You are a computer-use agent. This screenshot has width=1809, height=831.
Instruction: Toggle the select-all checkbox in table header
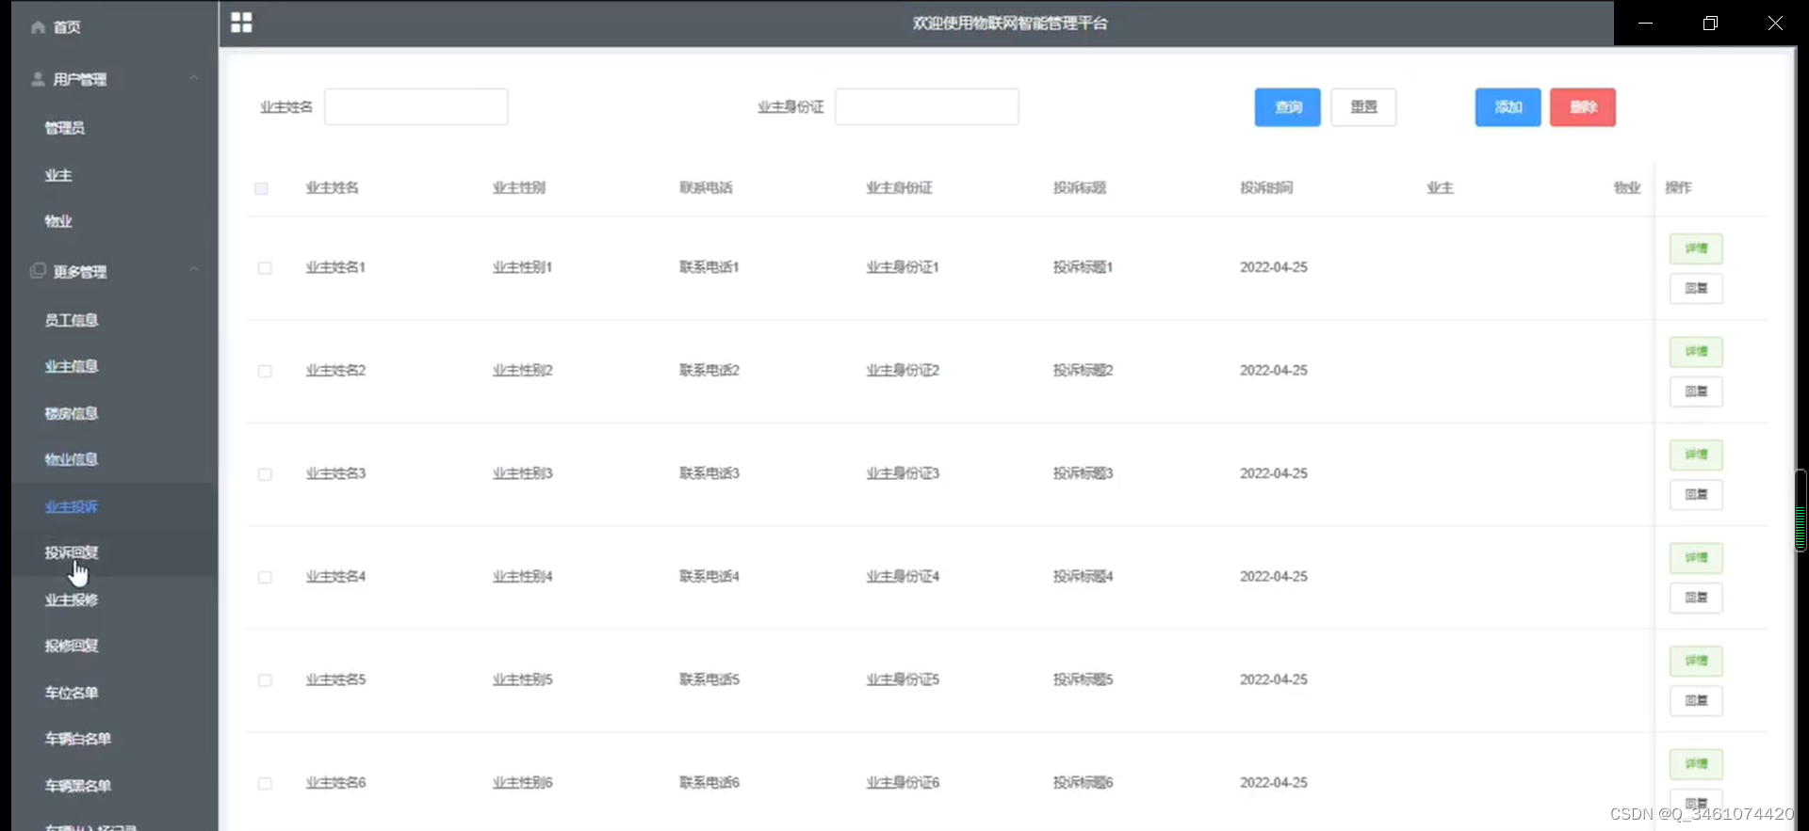point(262,188)
